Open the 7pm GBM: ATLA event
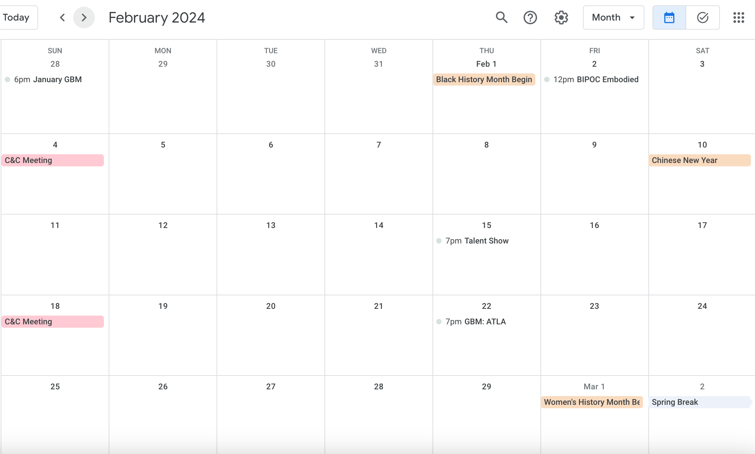This screenshot has width=755, height=454. [x=475, y=322]
